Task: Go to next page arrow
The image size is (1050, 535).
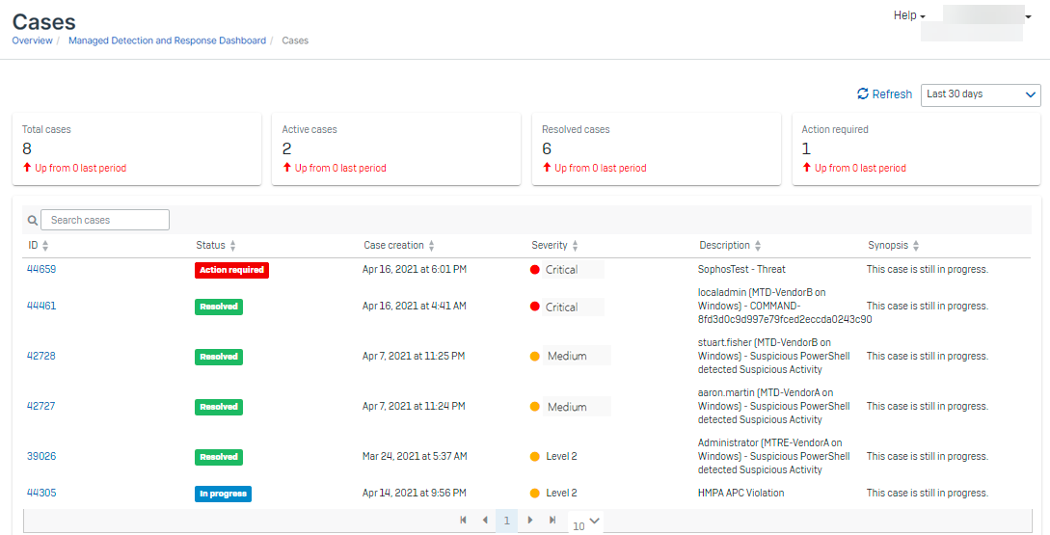Action: tap(530, 521)
